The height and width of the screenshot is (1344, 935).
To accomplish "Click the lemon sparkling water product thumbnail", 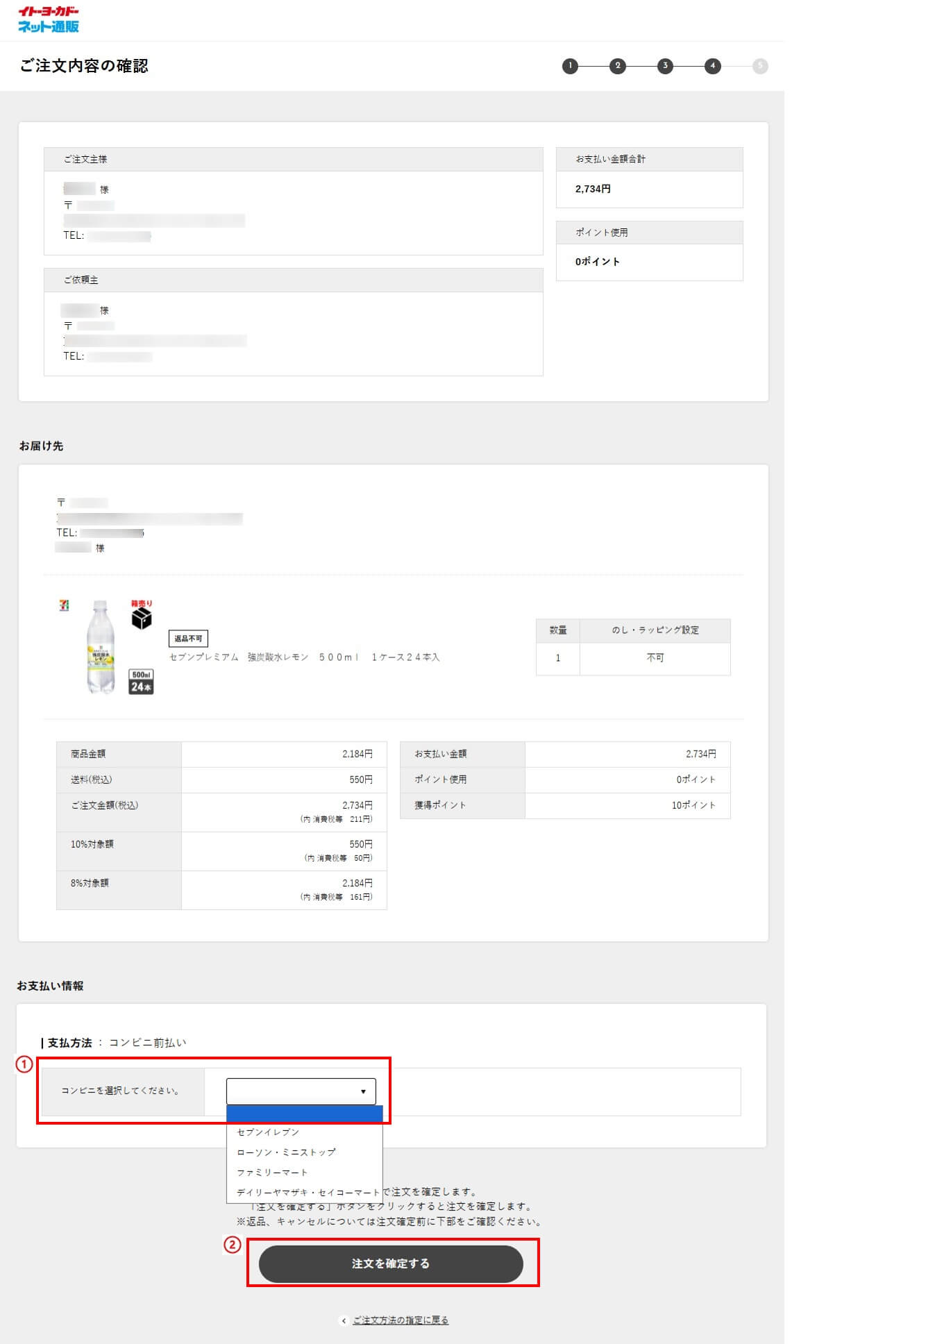I will point(101,647).
